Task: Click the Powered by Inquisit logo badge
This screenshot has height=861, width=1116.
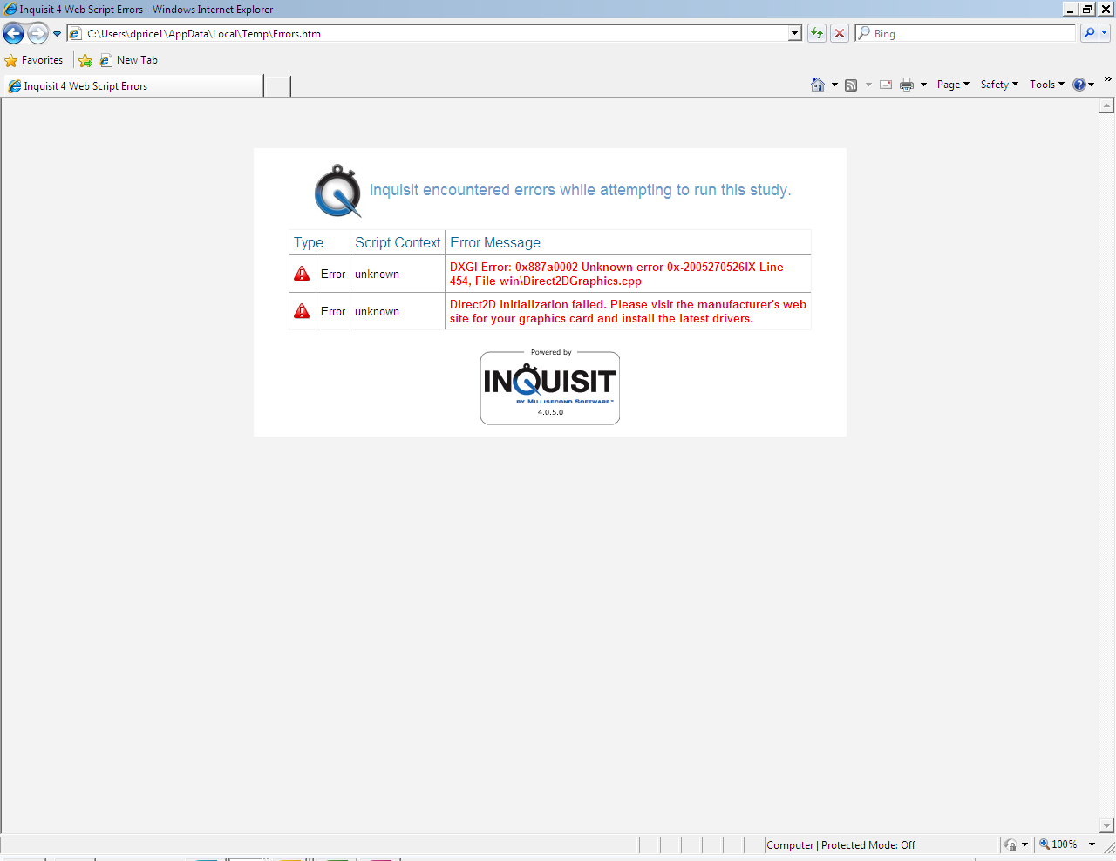Action: [x=550, y=387]
